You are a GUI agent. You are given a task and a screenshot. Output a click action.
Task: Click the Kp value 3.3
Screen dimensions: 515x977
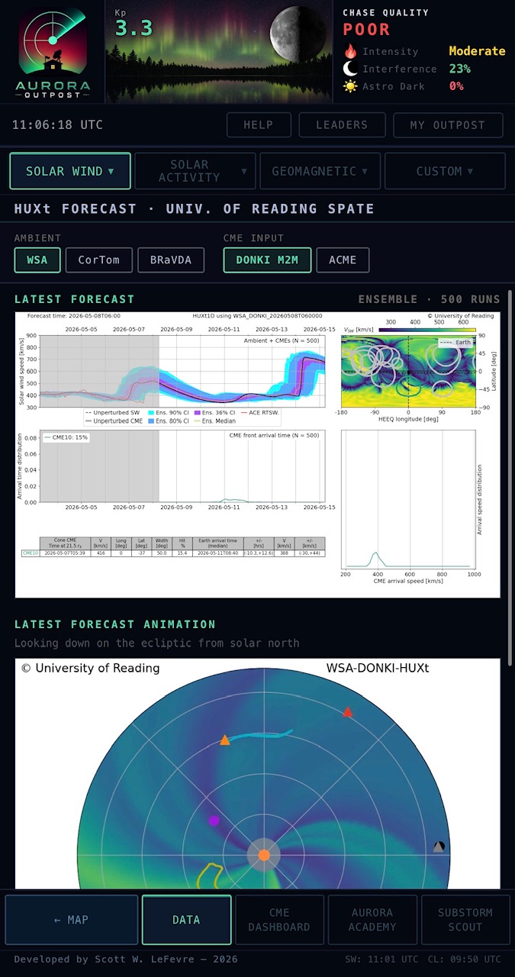(x=134, y=28)
